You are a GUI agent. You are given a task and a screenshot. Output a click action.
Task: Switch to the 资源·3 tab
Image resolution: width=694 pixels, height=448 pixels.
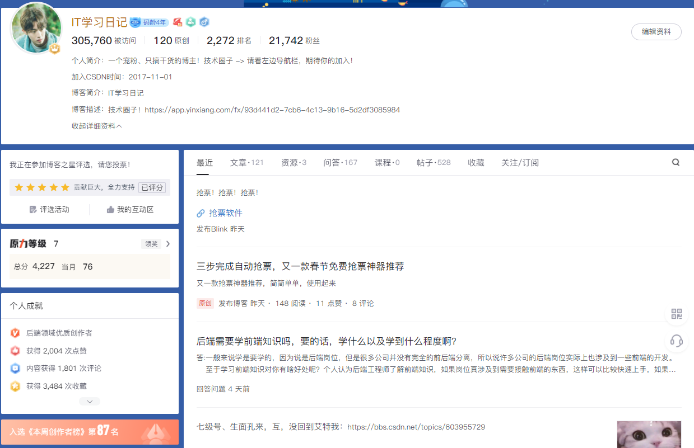294,163
